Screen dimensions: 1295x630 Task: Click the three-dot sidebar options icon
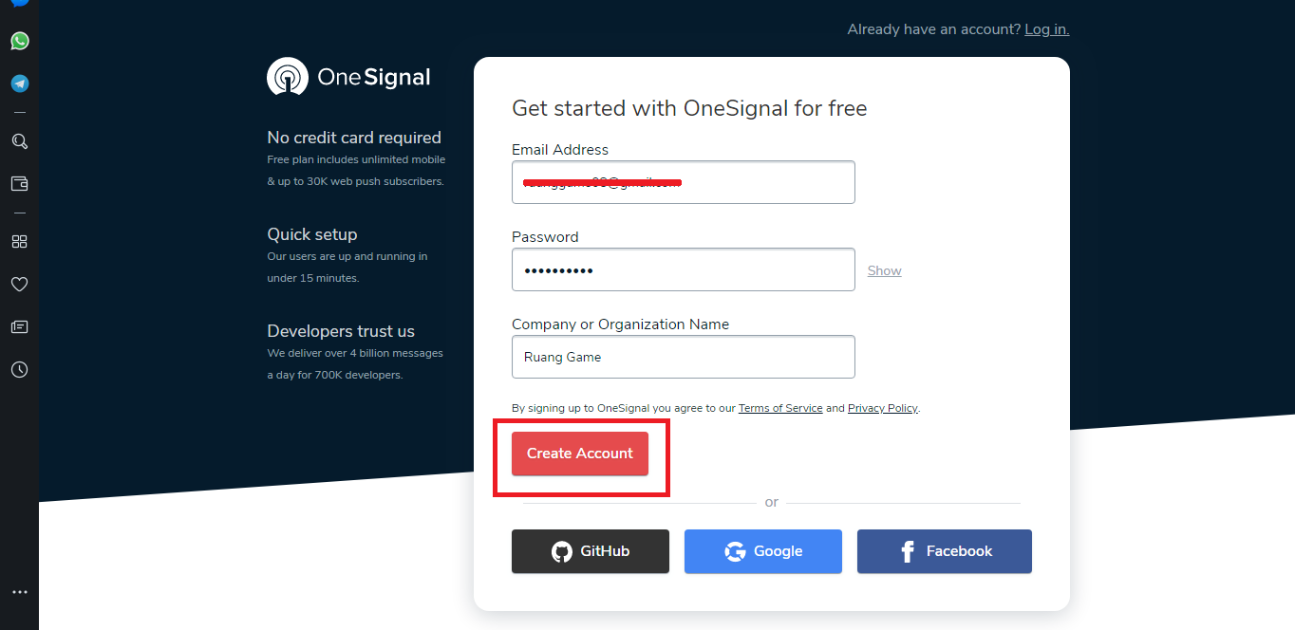[x=19, y=592]
